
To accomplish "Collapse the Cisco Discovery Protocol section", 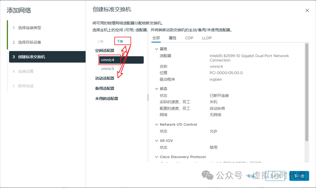I will pyautogui.click(x=157, y=157).
